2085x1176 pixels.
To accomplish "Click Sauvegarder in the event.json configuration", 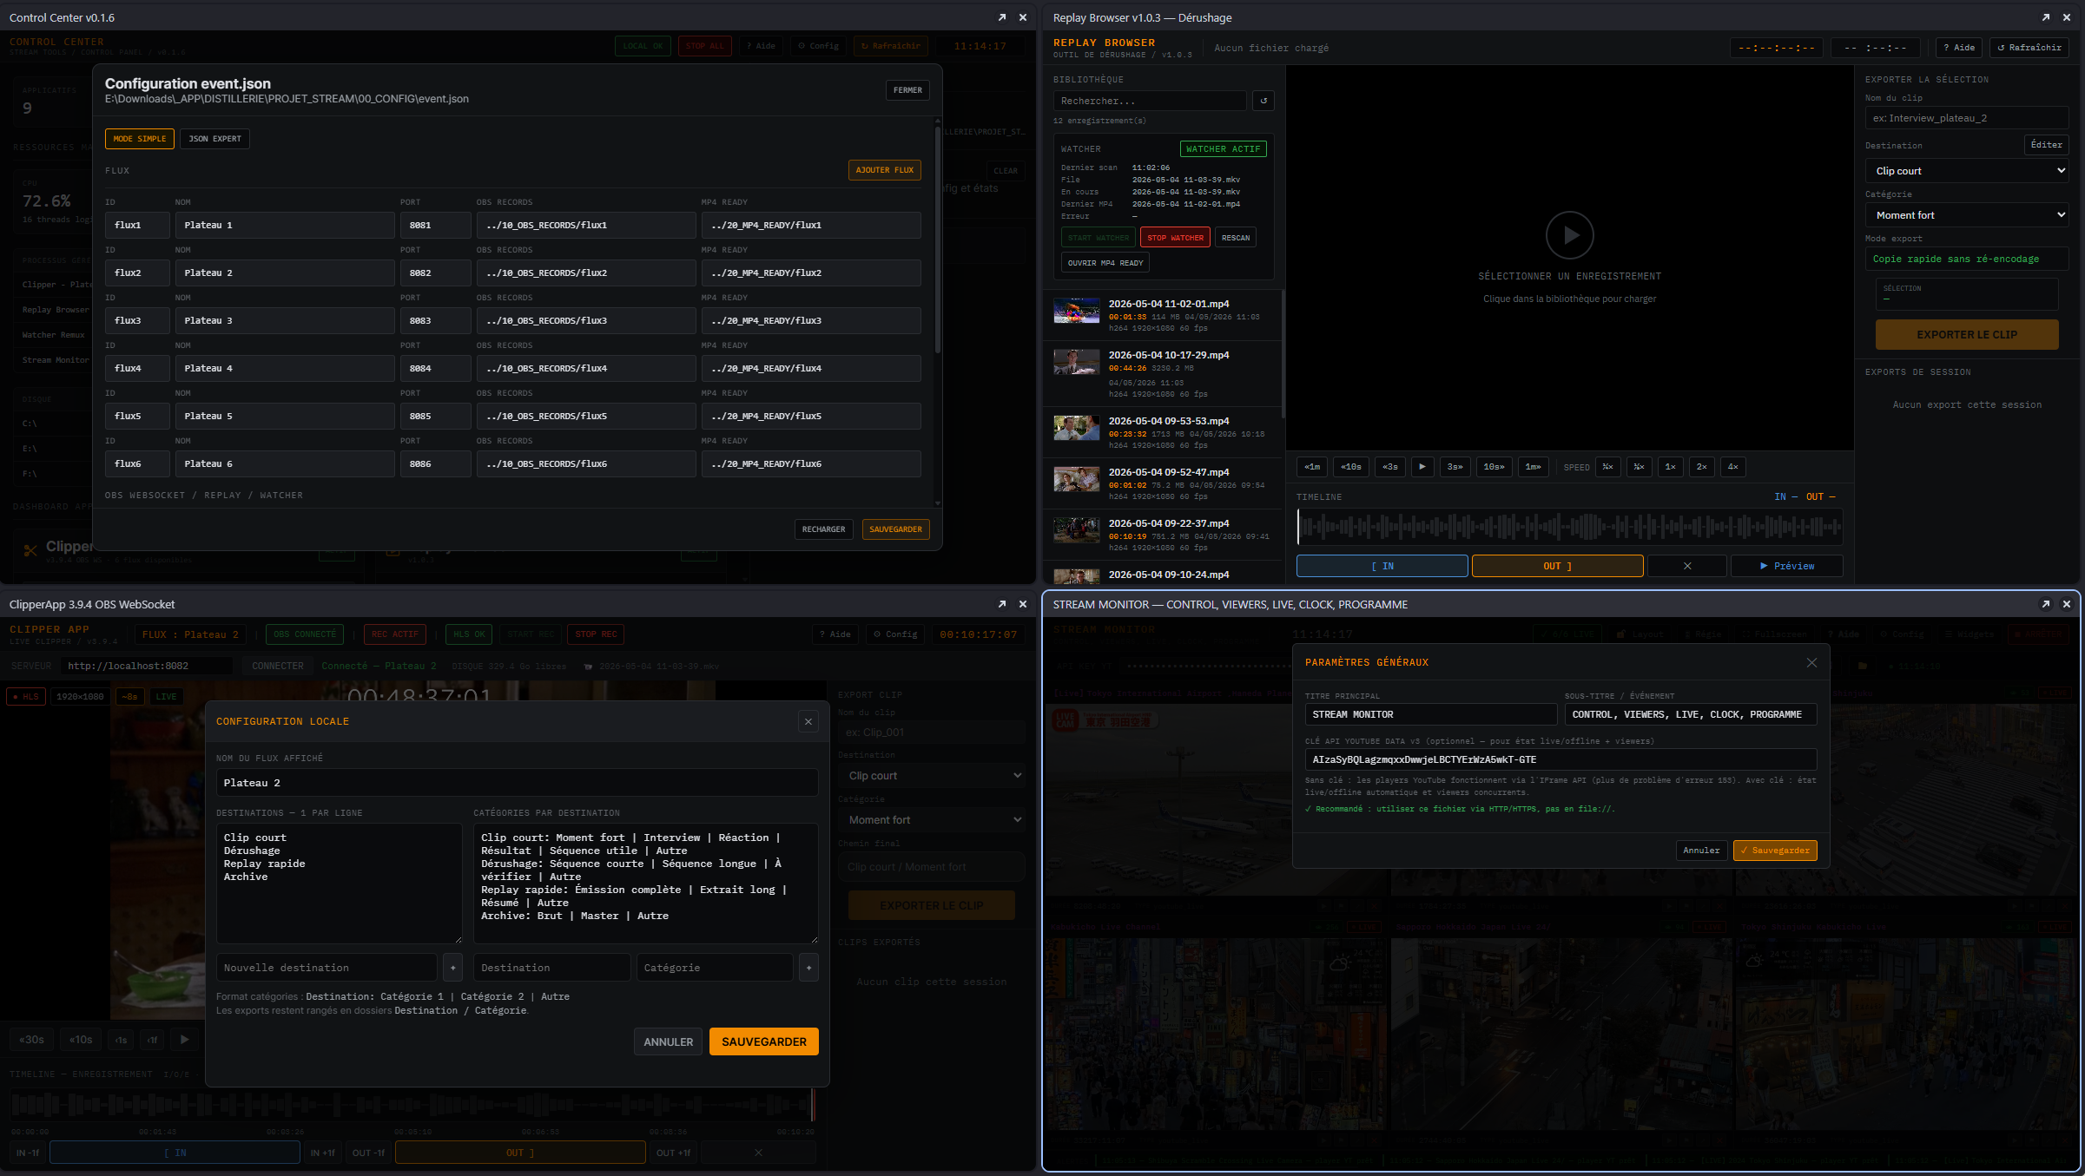I will 895,529.
